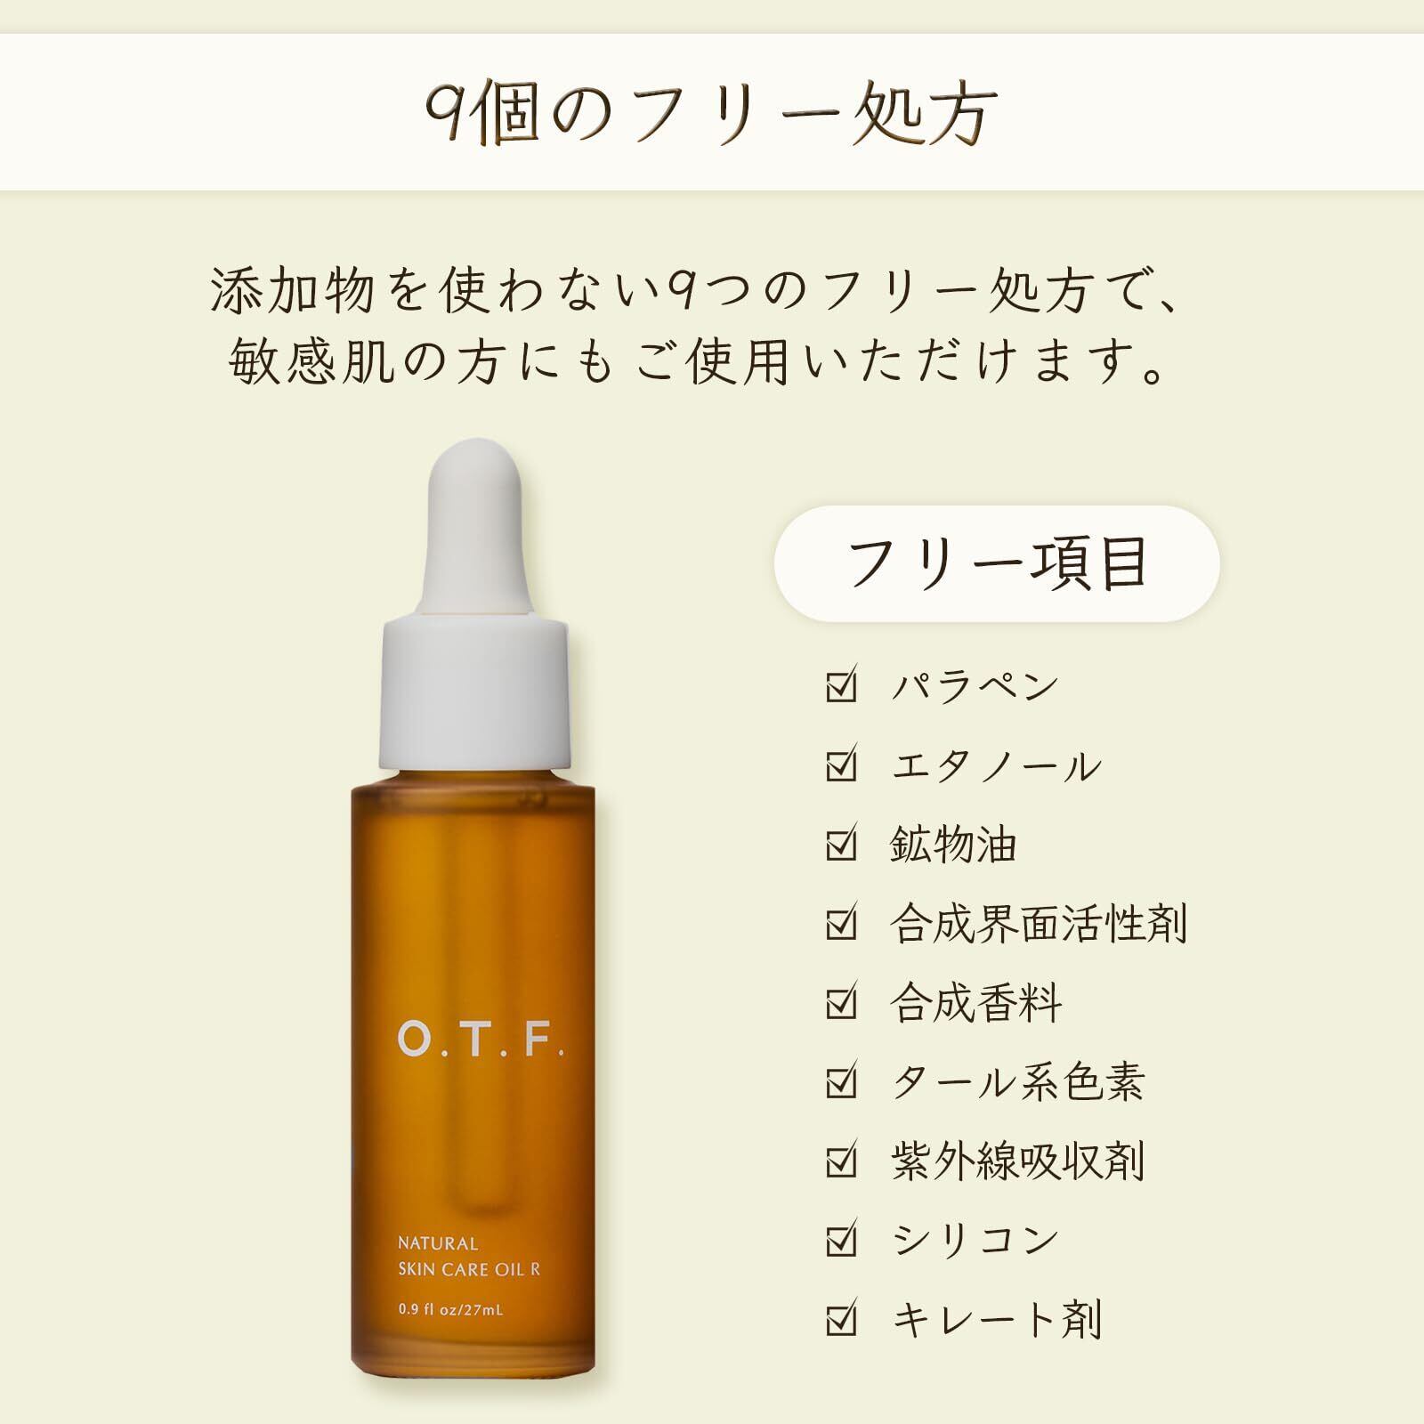Image resolution: width=1424 pixels, height=1424 pixels.
Task: Click the 0.9 fl oz/27mL volume label
Action: (450, 1309)
